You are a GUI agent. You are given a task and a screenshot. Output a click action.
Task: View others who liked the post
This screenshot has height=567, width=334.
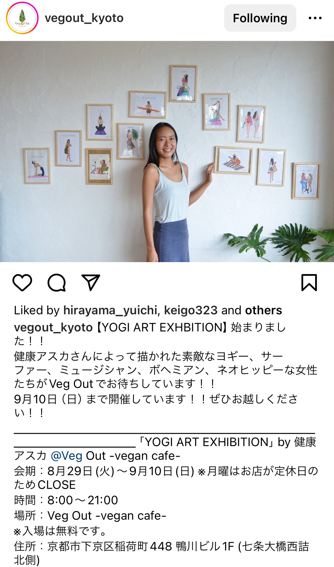(263, 310)
